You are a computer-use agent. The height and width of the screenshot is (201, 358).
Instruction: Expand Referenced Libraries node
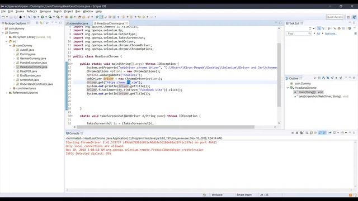point(7,93)
